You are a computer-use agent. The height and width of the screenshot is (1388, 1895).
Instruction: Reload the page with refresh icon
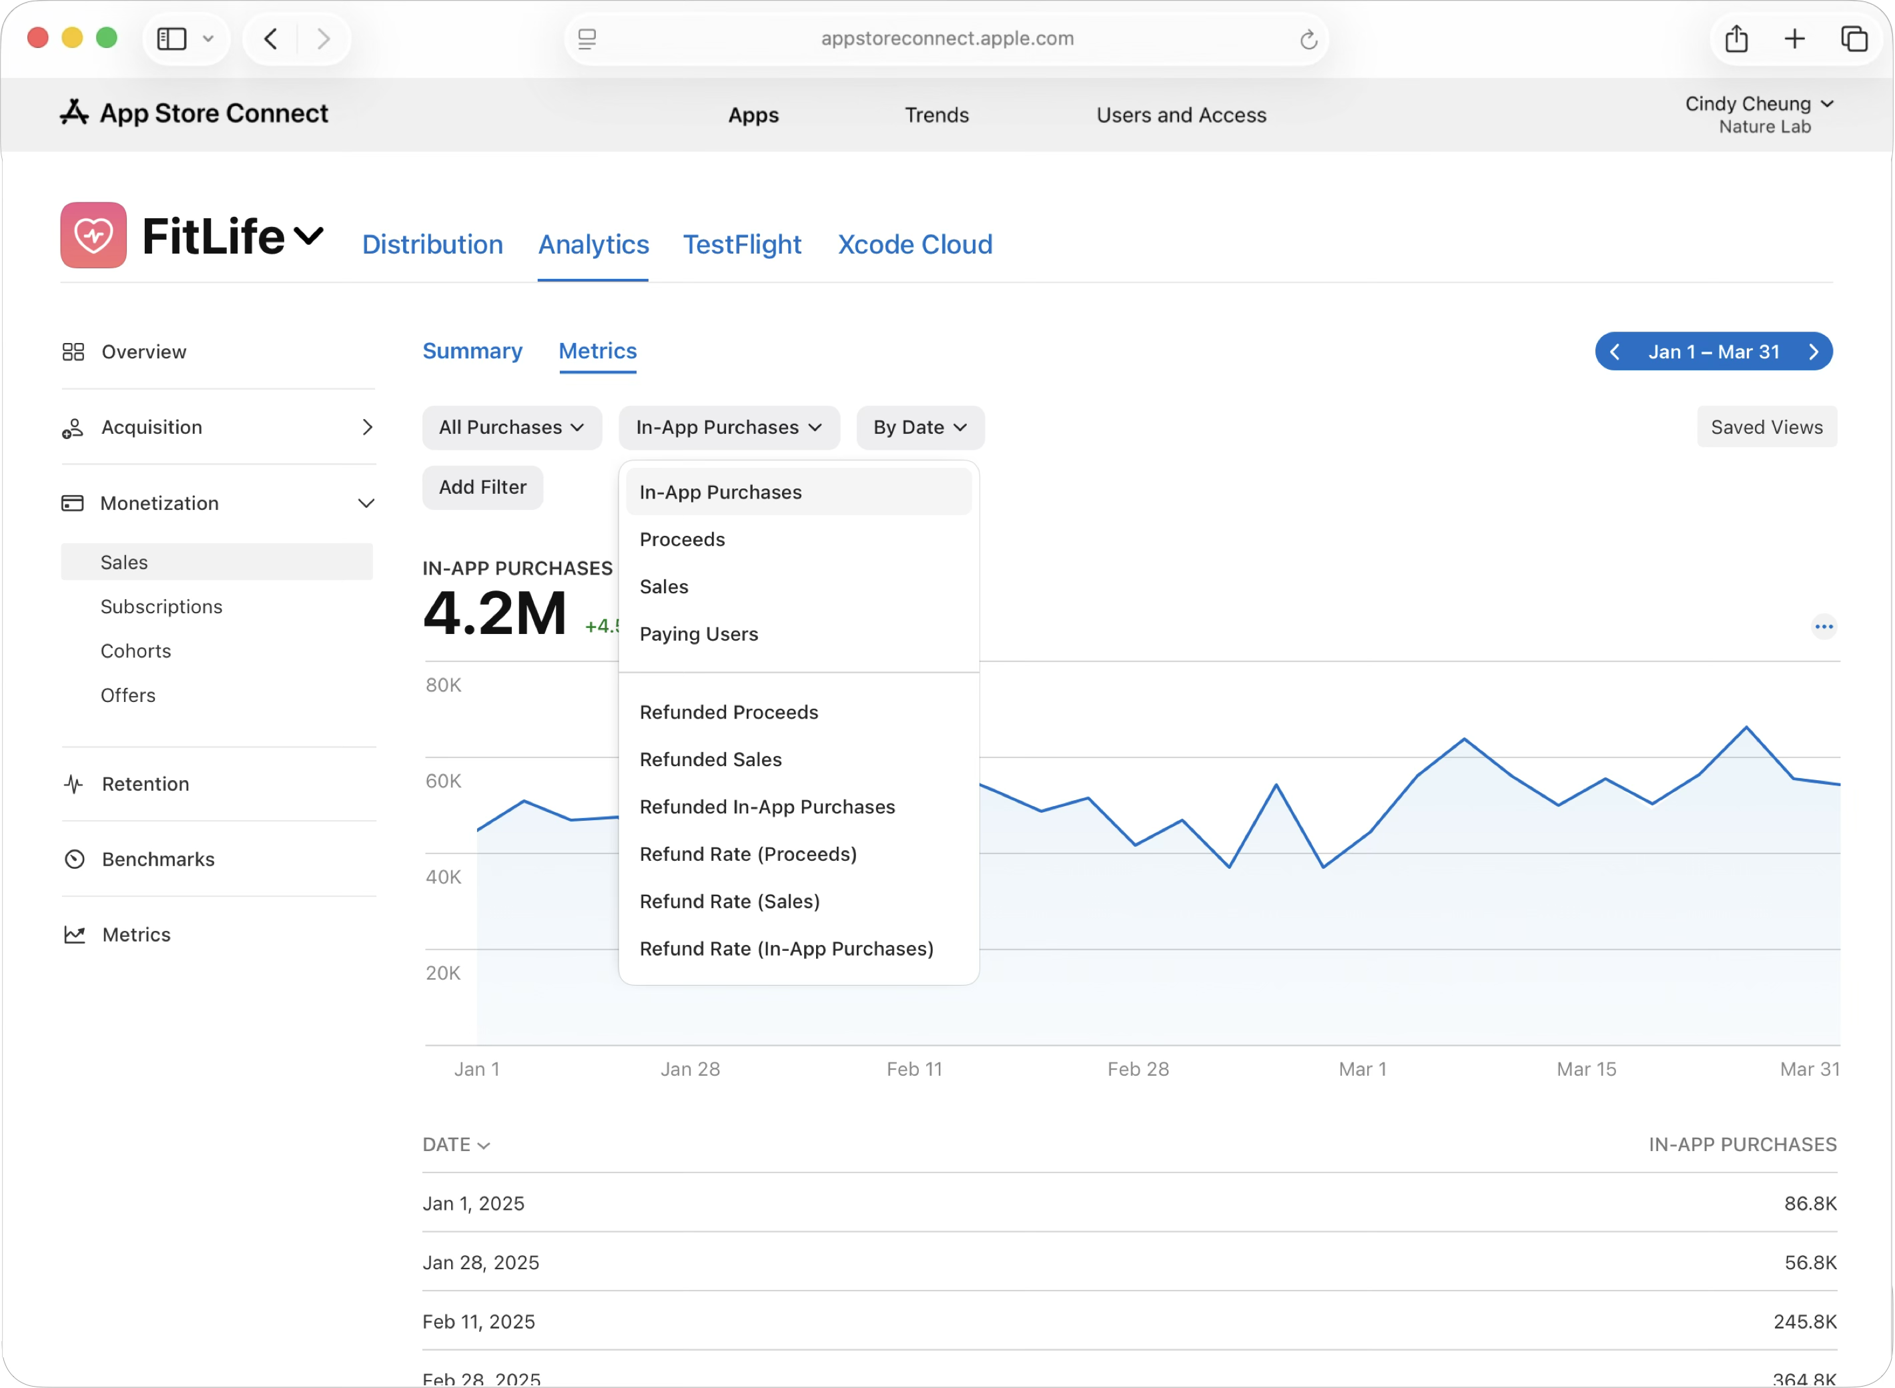tap(1308, 39)
